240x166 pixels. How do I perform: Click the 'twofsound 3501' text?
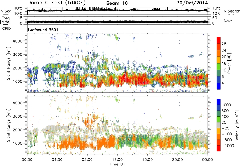click(43, 30)
